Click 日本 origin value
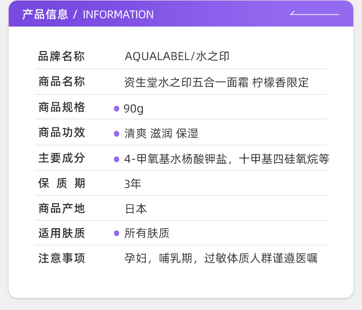This screenshot has height=310, width=362. 136,209
